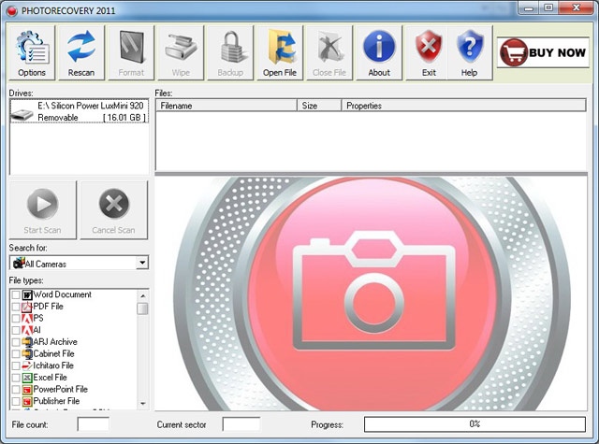Check the Cabinet File checkbox
Viewport: 599px width, 444px height.
click(x=16, y=354)
